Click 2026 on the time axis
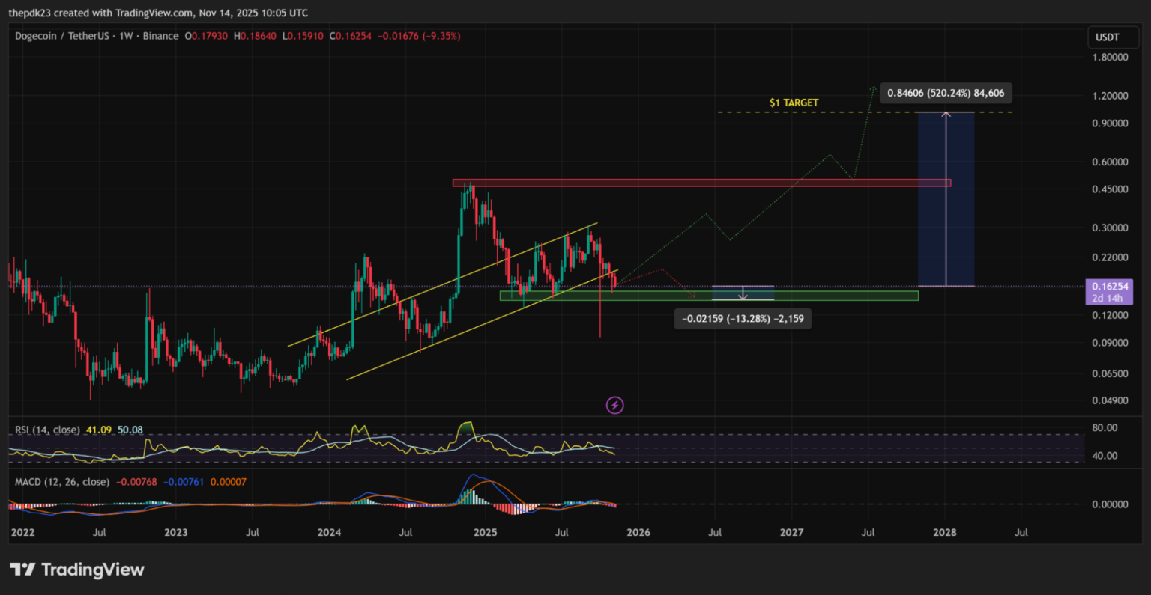Screen dimensions: 1151x595 tap(638, 533)
